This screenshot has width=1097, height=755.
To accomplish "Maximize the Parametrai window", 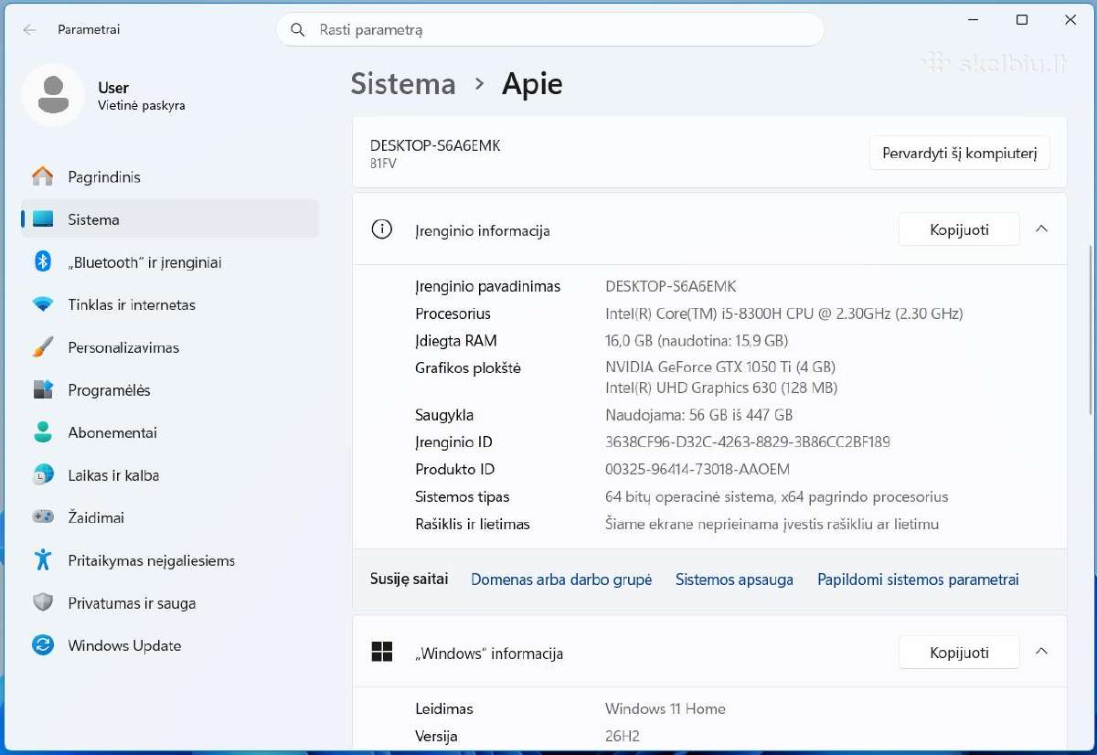I will coord(1022,19).
